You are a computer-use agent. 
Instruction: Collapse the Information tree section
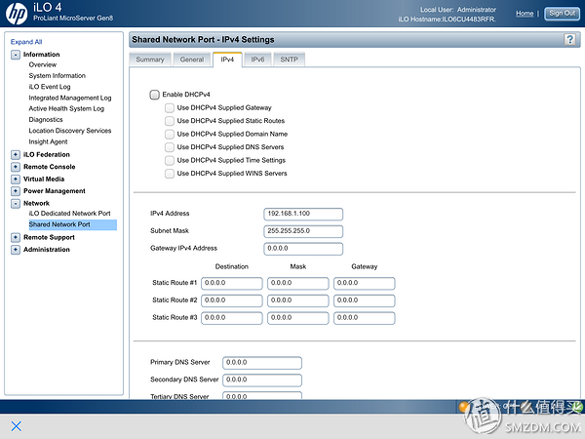16,55
